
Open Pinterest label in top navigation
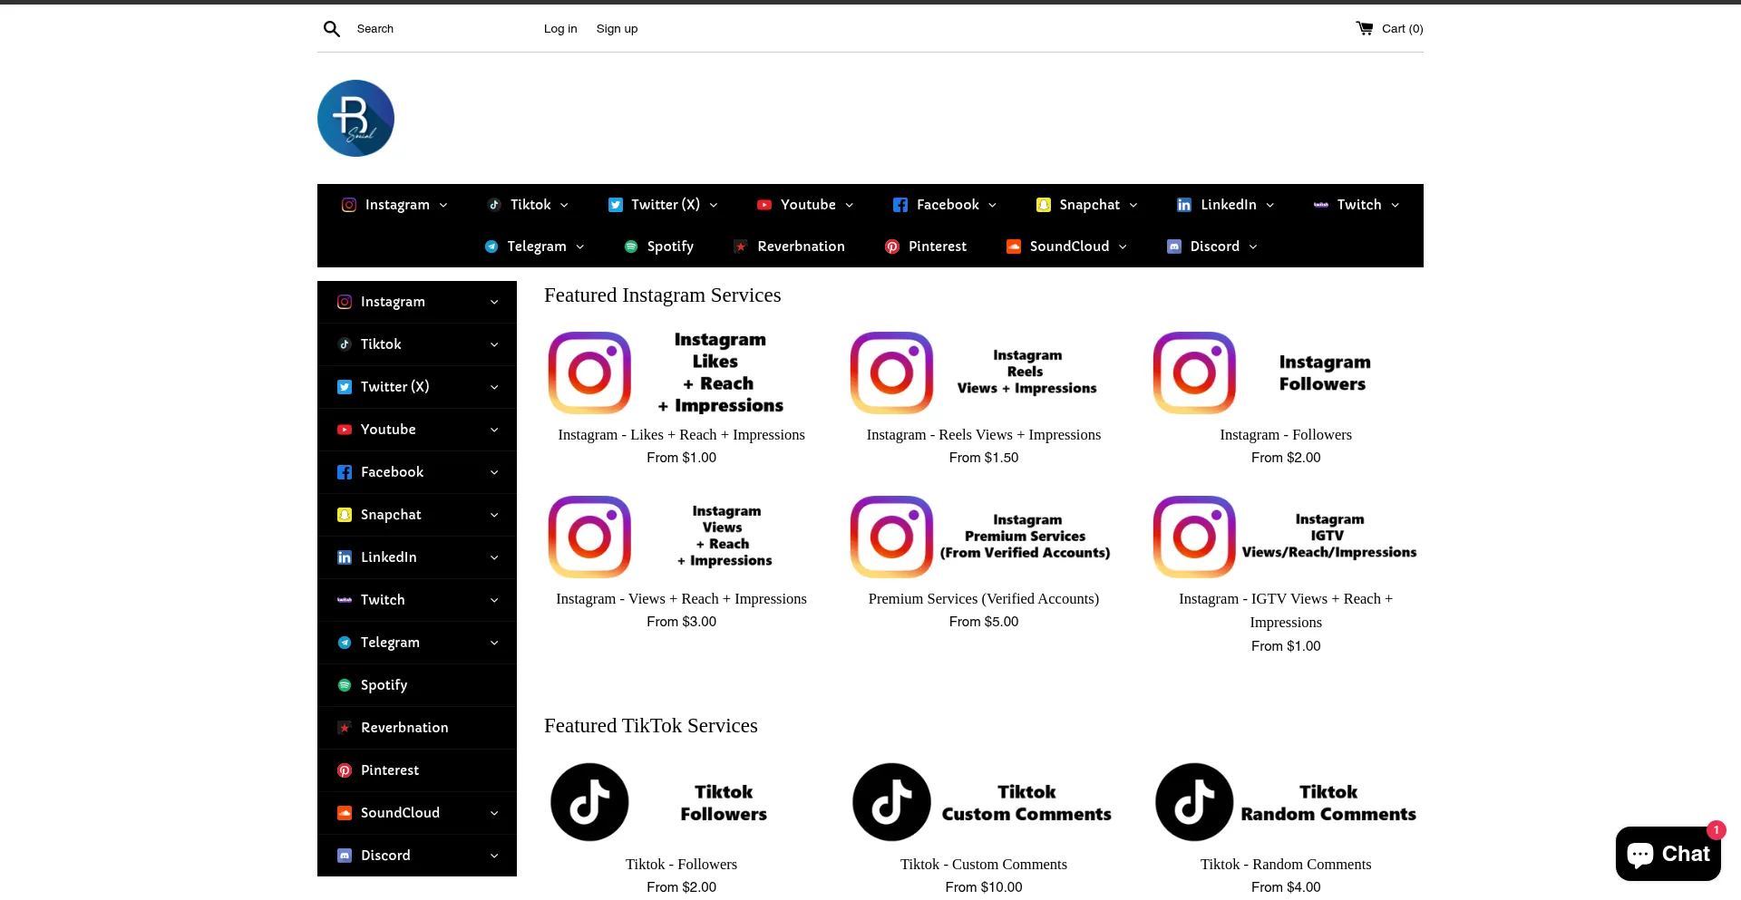(x=938, y=247)
